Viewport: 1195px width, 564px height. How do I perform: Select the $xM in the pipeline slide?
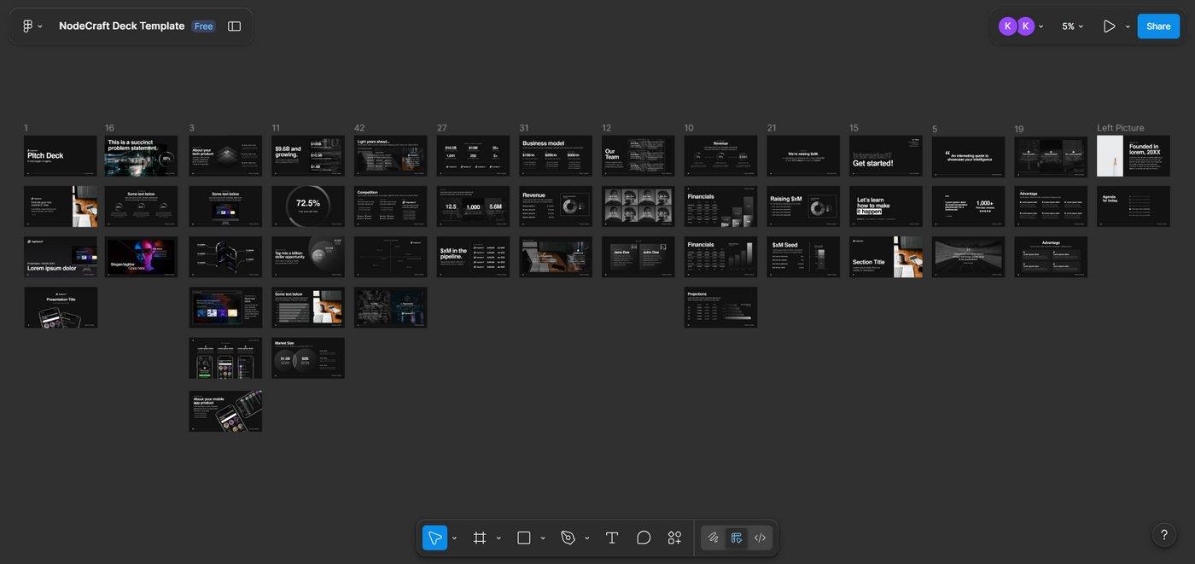click(473, 257)
